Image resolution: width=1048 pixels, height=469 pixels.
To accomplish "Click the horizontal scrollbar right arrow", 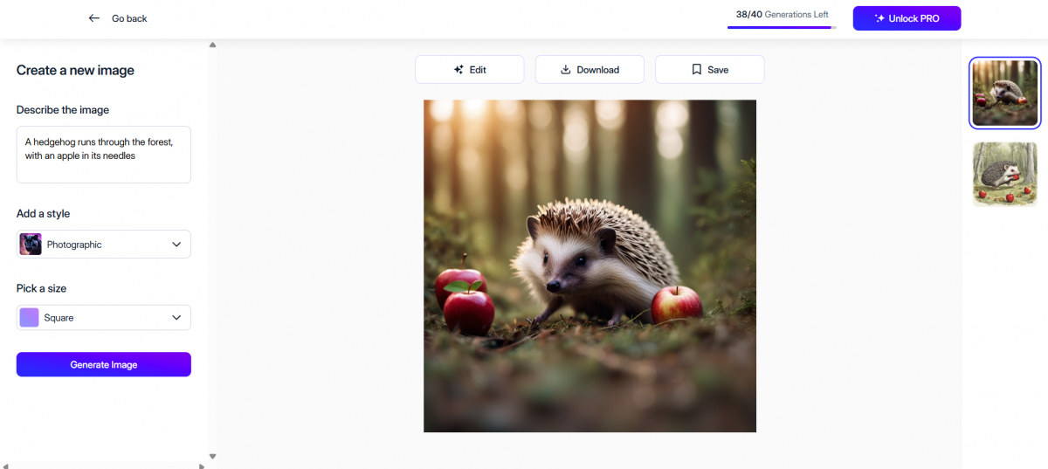I will click(203, 466).
